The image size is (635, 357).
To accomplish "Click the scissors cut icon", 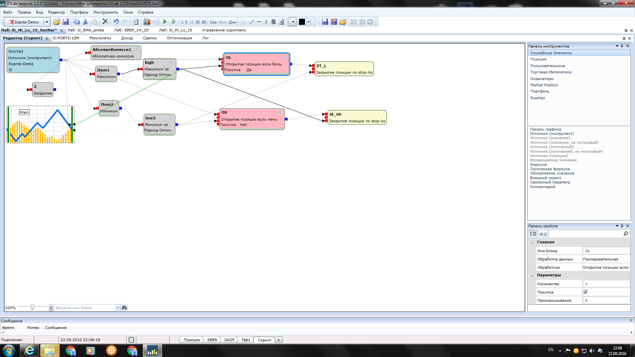I will (85, 22).
